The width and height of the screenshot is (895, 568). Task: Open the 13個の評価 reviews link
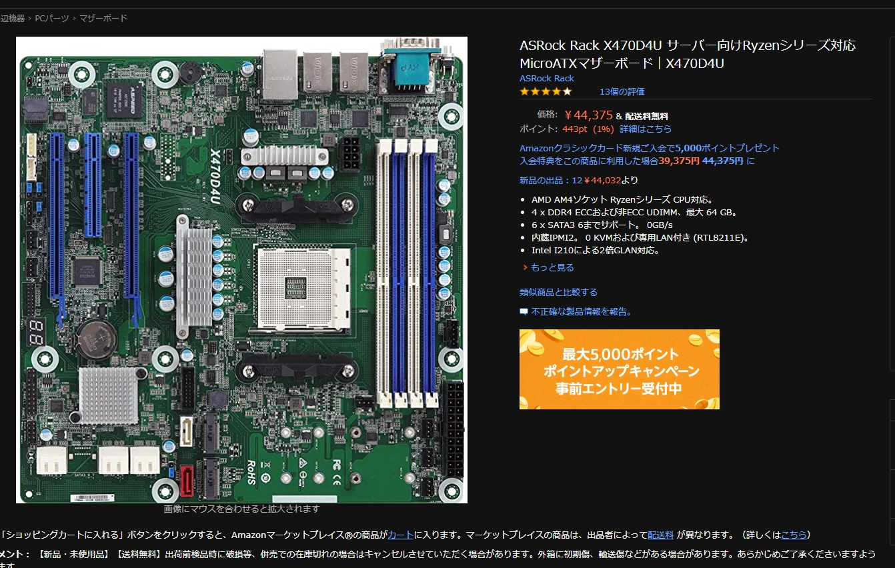[x=622, y=91]
